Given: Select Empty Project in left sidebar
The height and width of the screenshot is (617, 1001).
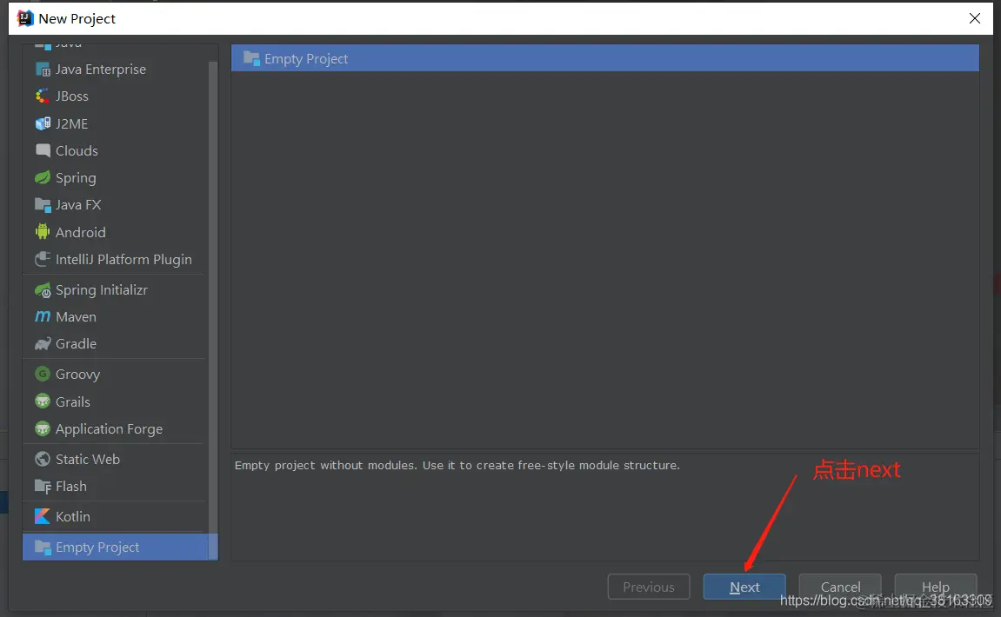Looking at the screenshot, I should [120, 547].
